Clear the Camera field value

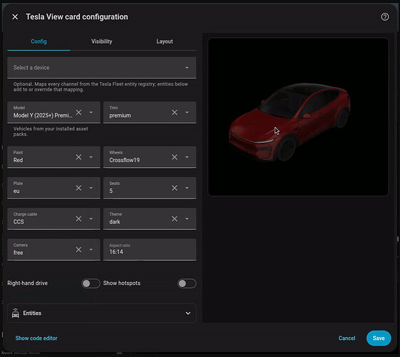tap(78, 249)
